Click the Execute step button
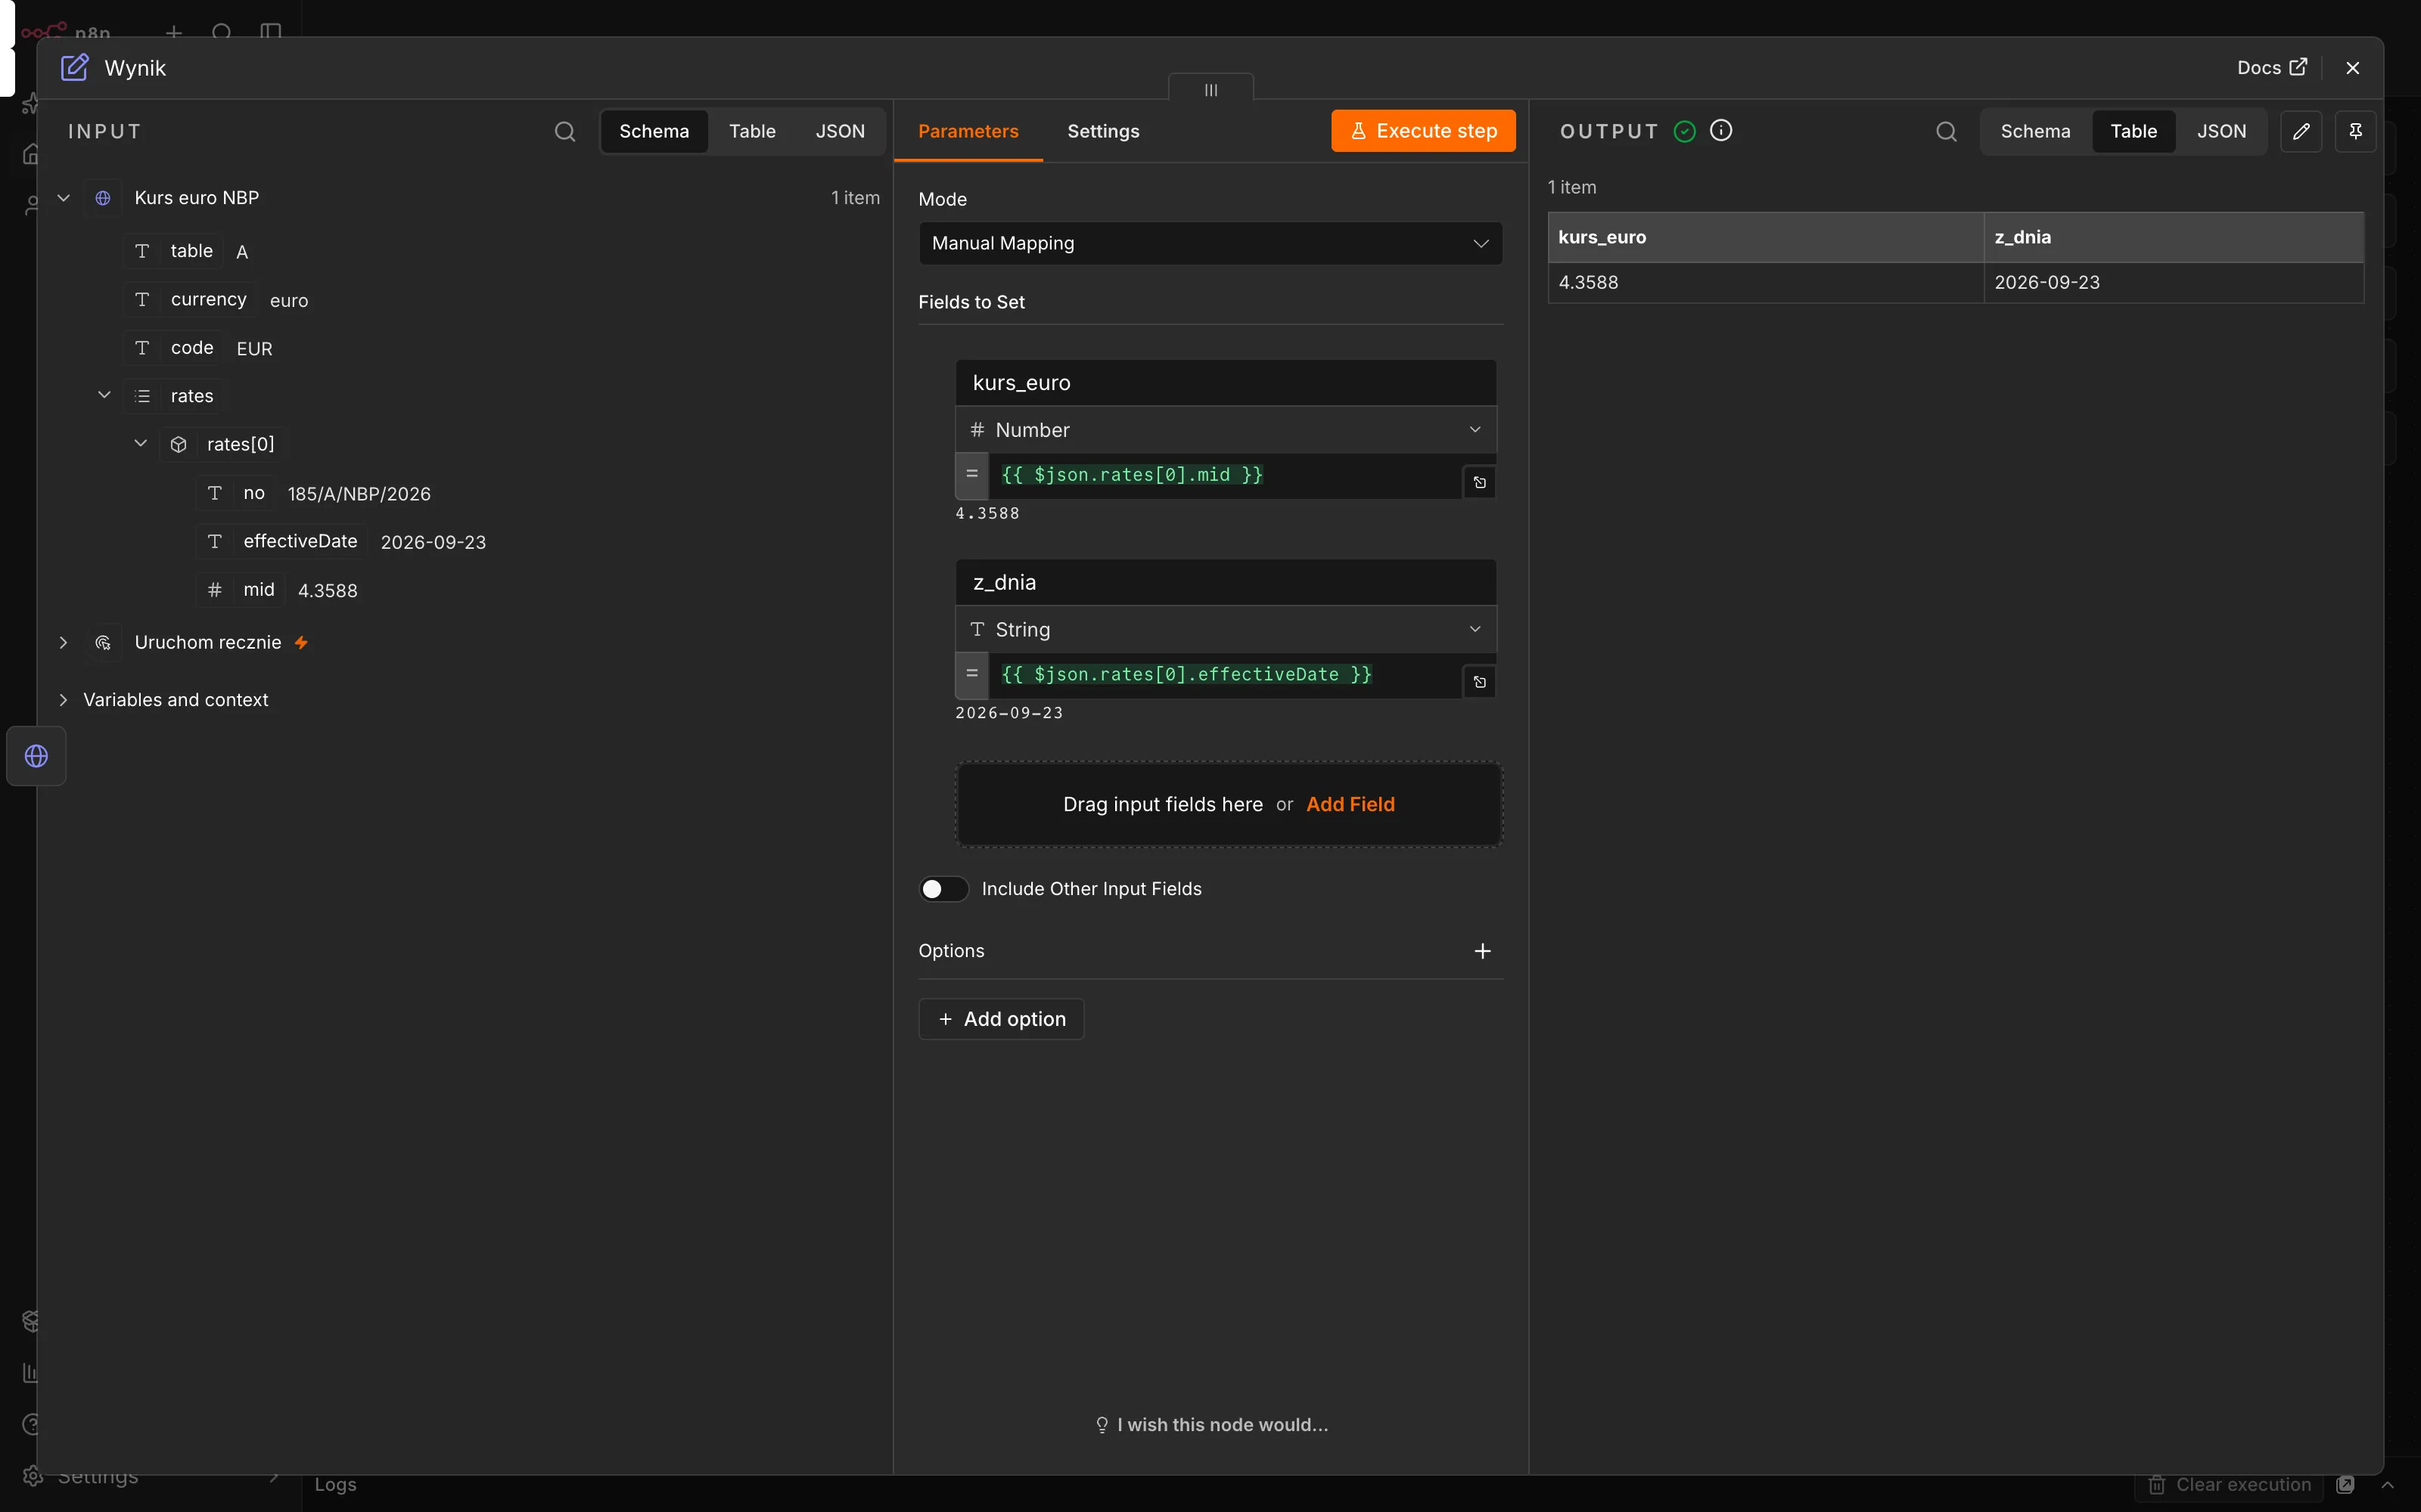Viewport: 2421px width, 1512px height. pyautogui.click(x=1422, y=131)
